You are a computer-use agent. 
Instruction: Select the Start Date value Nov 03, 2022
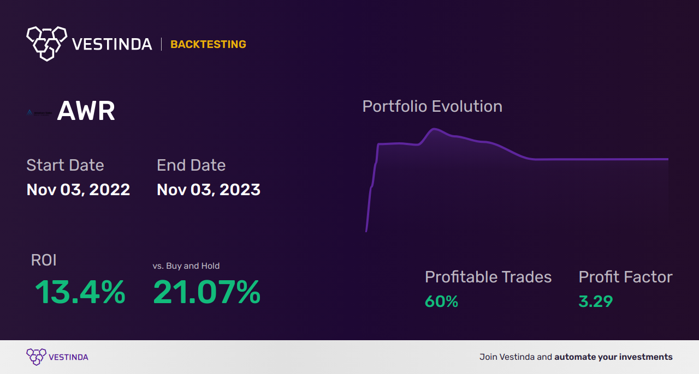click(78, 190)
